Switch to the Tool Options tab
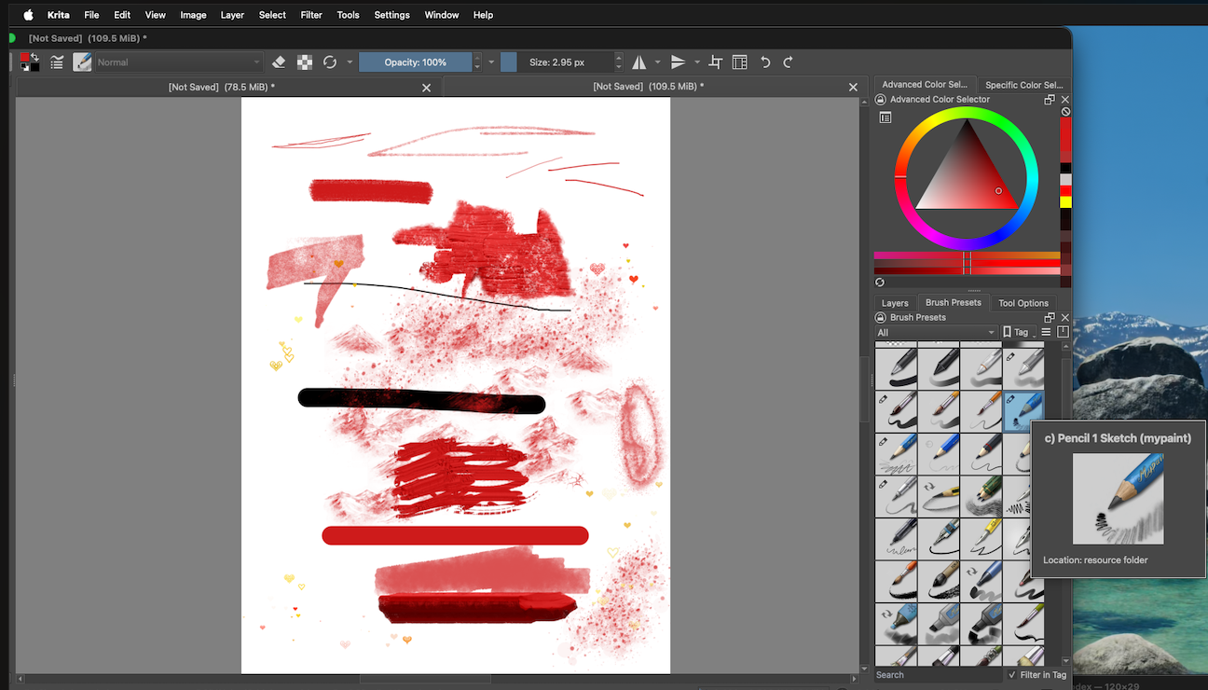 pyautogui.click(x=1023, y=303)
